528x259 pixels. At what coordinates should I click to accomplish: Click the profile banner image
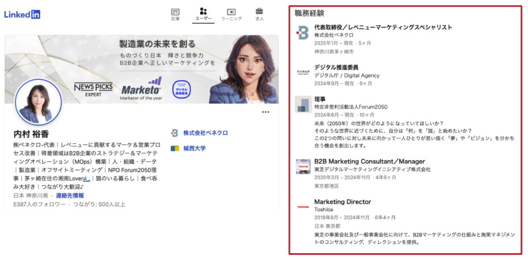point(141,69)
